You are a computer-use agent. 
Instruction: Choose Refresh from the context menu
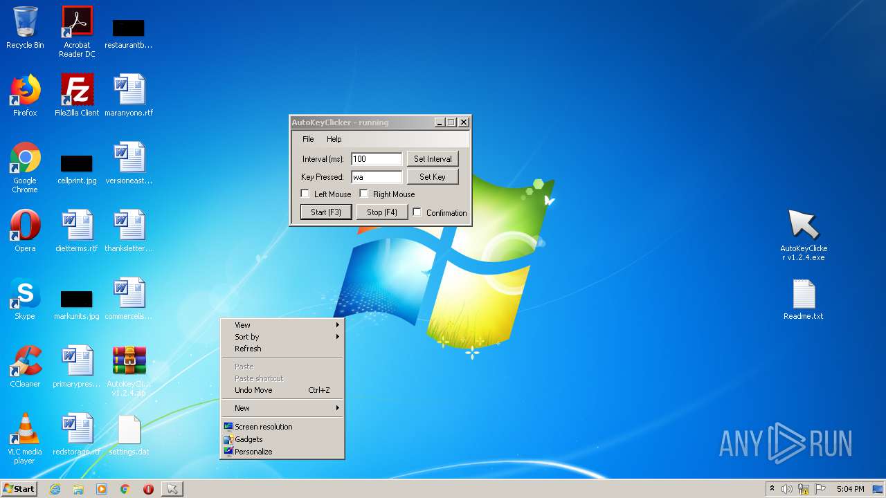click(282, 349)
